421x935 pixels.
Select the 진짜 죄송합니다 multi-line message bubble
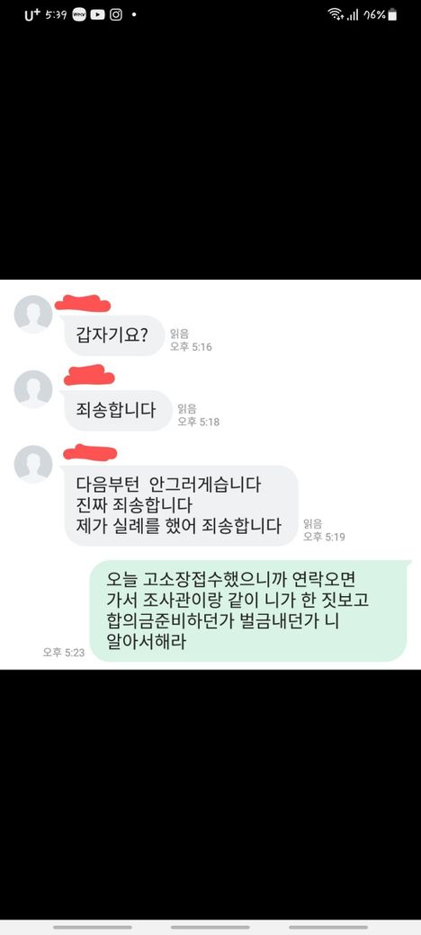[x=181, y=505]
